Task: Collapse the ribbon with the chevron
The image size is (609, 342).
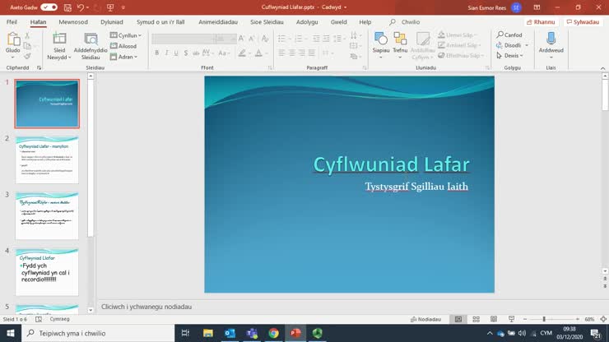Action: [x=602, y=68]
